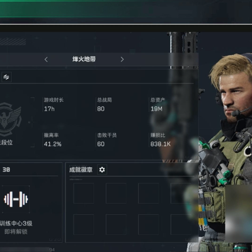View the 总战局 80 stat
This screenshot has height=252, width=252.
point(105,105)
